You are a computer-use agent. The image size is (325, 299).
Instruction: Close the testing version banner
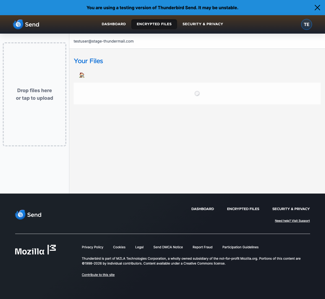[317, 8]
